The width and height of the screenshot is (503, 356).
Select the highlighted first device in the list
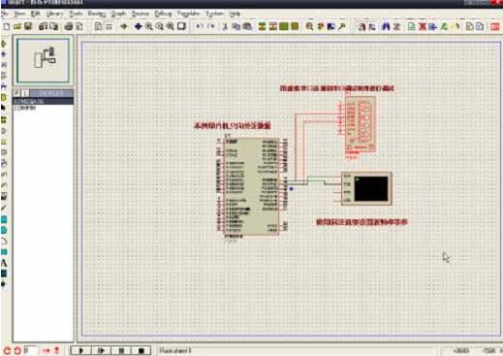(x=44, y=101)
